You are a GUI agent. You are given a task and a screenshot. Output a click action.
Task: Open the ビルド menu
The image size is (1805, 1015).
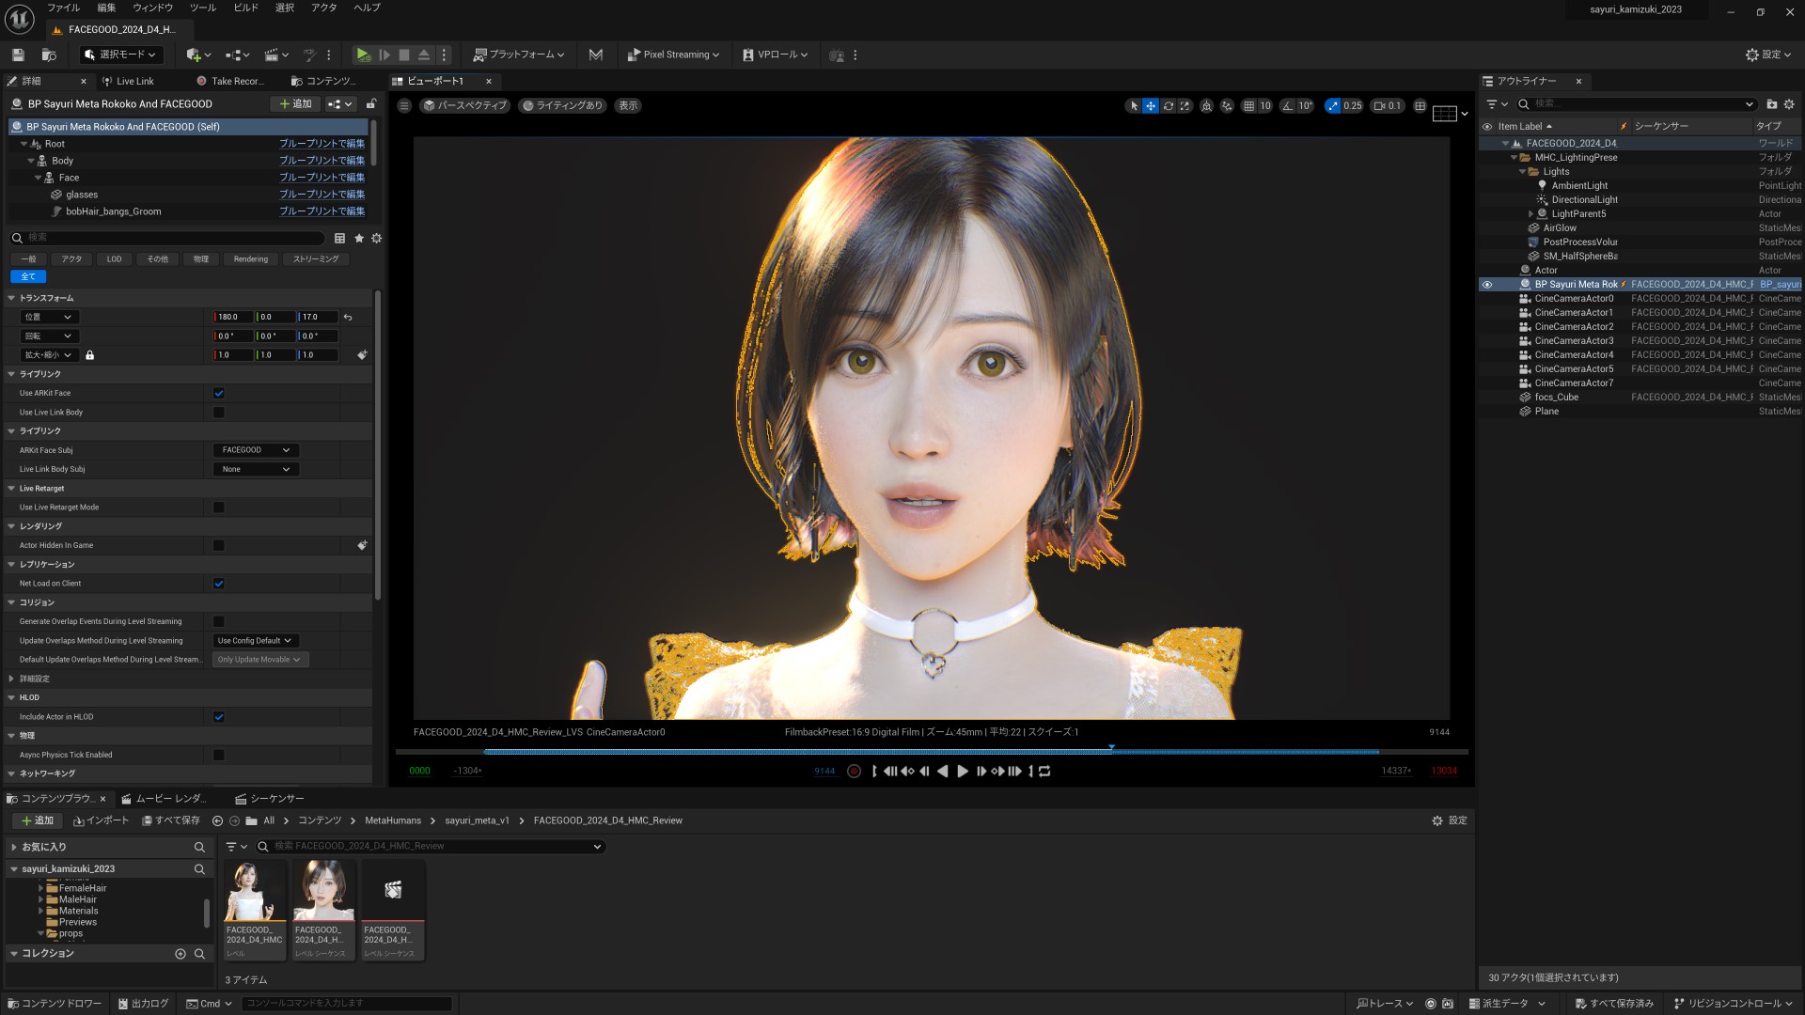coord(246,8)
